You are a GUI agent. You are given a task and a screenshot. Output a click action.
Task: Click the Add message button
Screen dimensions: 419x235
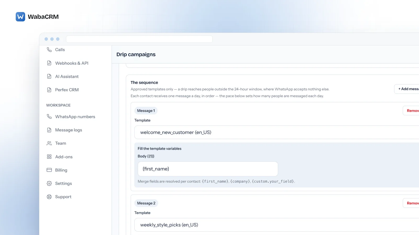[407, 89]
